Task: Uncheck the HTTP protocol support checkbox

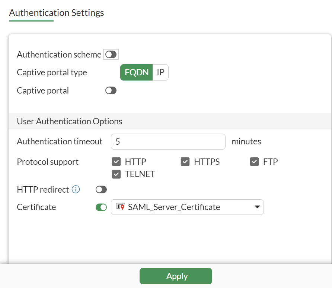Action: (116, 161)
